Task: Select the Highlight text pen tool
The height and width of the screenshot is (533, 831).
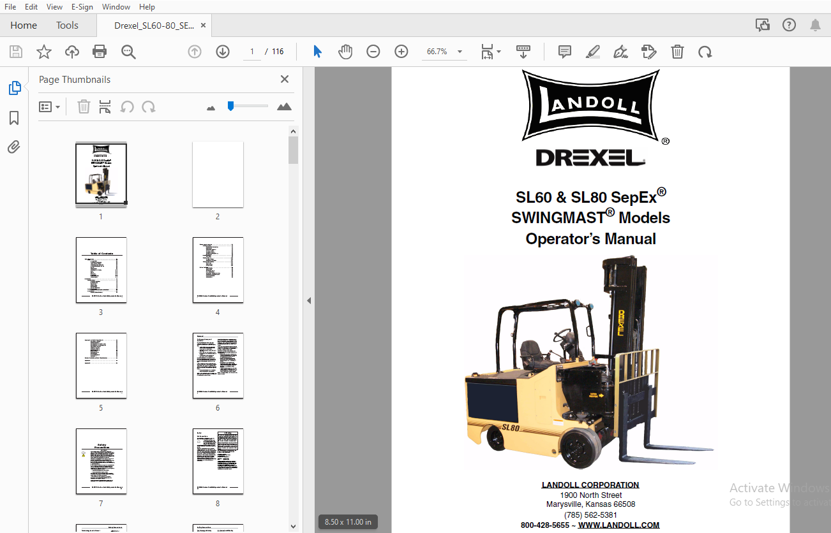Action: click(x=593, y=52)
